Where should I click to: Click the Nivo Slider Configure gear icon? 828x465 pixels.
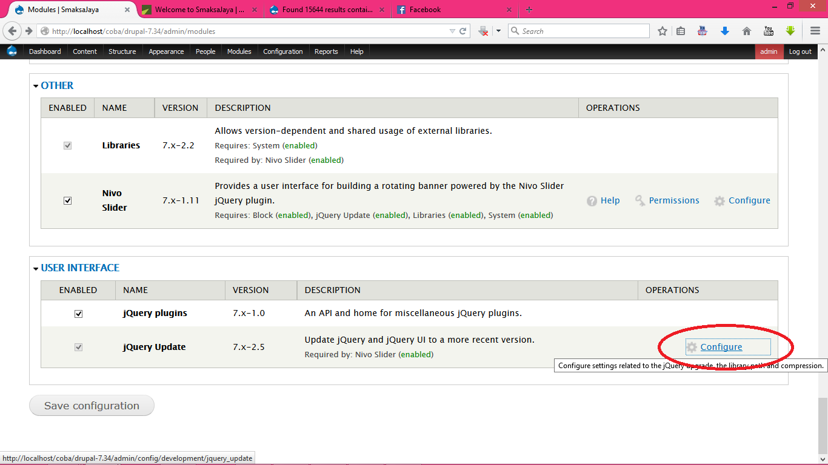[x=719, y=201]
